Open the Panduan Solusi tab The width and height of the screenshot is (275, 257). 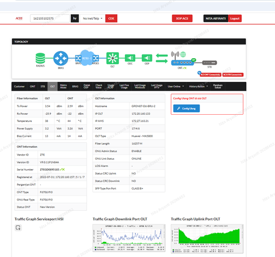[x=218, y=86]
